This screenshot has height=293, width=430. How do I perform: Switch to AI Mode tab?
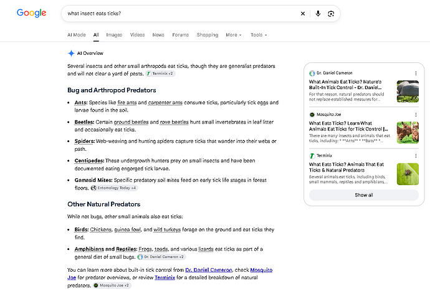(77, 35)
